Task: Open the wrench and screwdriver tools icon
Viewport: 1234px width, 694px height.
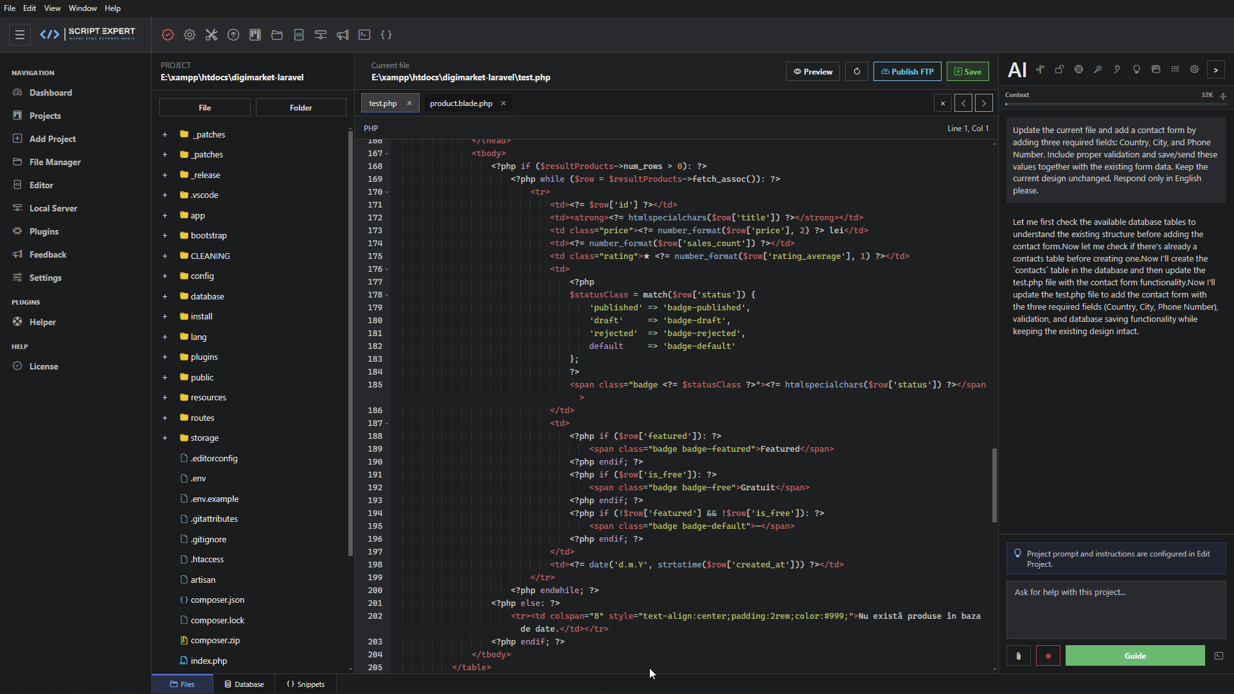Action: tap(211, 35)
